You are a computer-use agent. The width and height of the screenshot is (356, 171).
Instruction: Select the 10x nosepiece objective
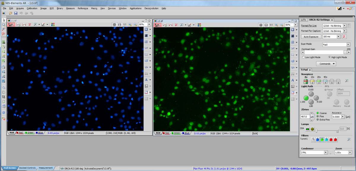tap(312, 81)
